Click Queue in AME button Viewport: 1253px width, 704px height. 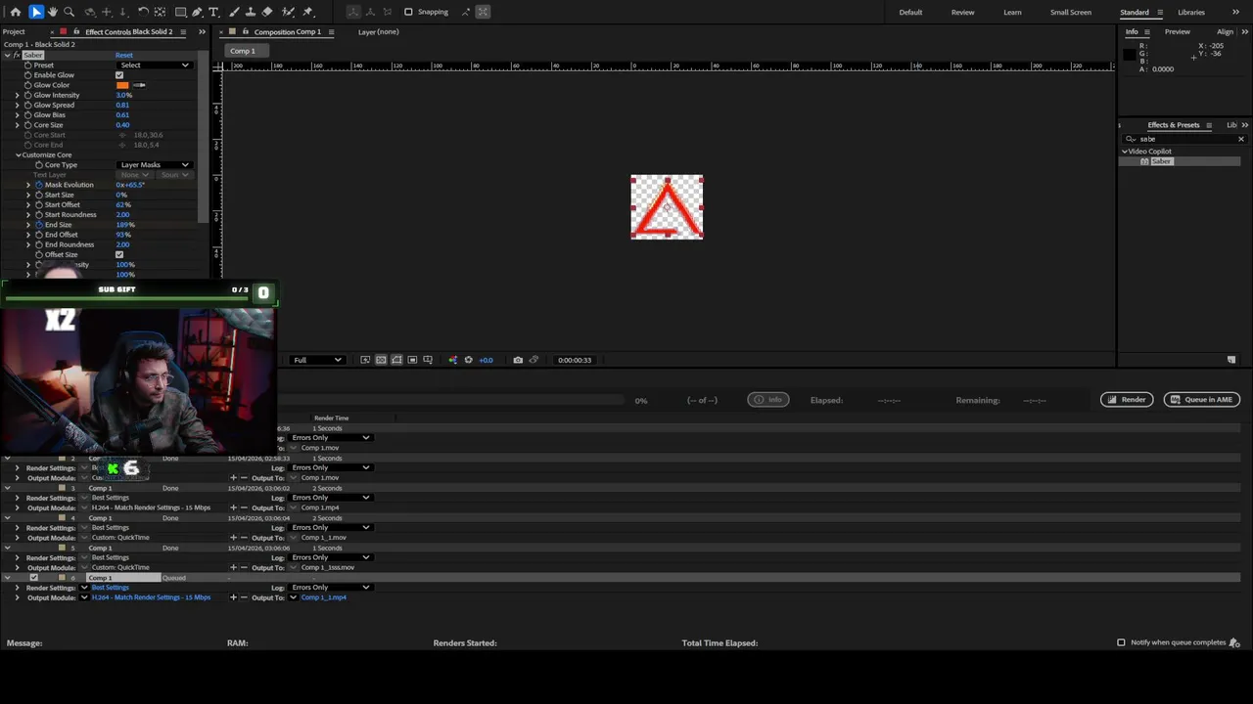point(1202,400)
